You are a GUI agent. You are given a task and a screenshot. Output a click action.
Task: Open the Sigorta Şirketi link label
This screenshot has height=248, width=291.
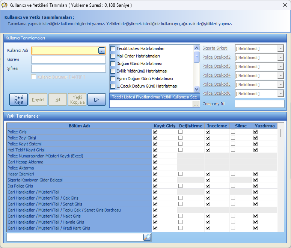(x=215, y=48)
